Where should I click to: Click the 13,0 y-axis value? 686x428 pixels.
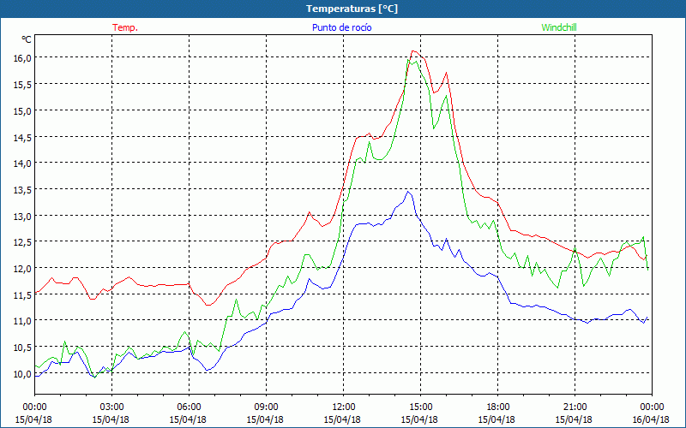click(x=22, y=216)
